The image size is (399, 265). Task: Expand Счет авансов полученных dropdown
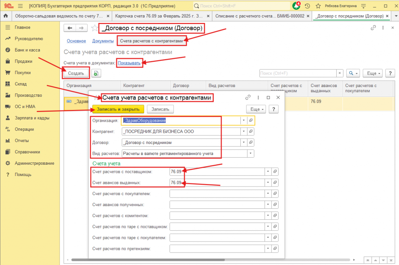click(268, 205)
